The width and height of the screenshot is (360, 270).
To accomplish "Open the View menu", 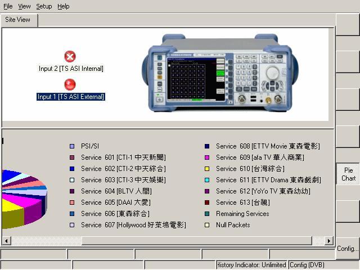I will click(24, 6).
